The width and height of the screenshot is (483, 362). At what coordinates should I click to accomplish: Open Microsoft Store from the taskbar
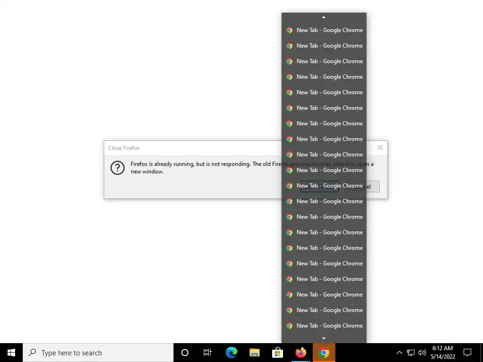point(277,353)
